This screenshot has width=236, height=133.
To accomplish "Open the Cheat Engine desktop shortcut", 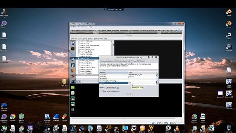I will click(47, 129).
